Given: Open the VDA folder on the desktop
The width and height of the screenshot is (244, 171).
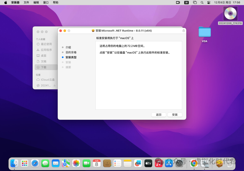Looking at the screenshot, I should point(205,32).
